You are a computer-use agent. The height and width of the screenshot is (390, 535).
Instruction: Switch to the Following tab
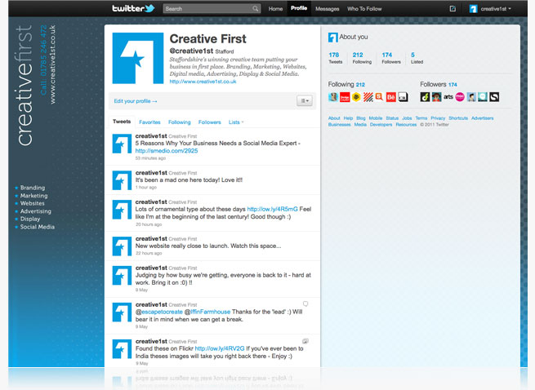180,122
